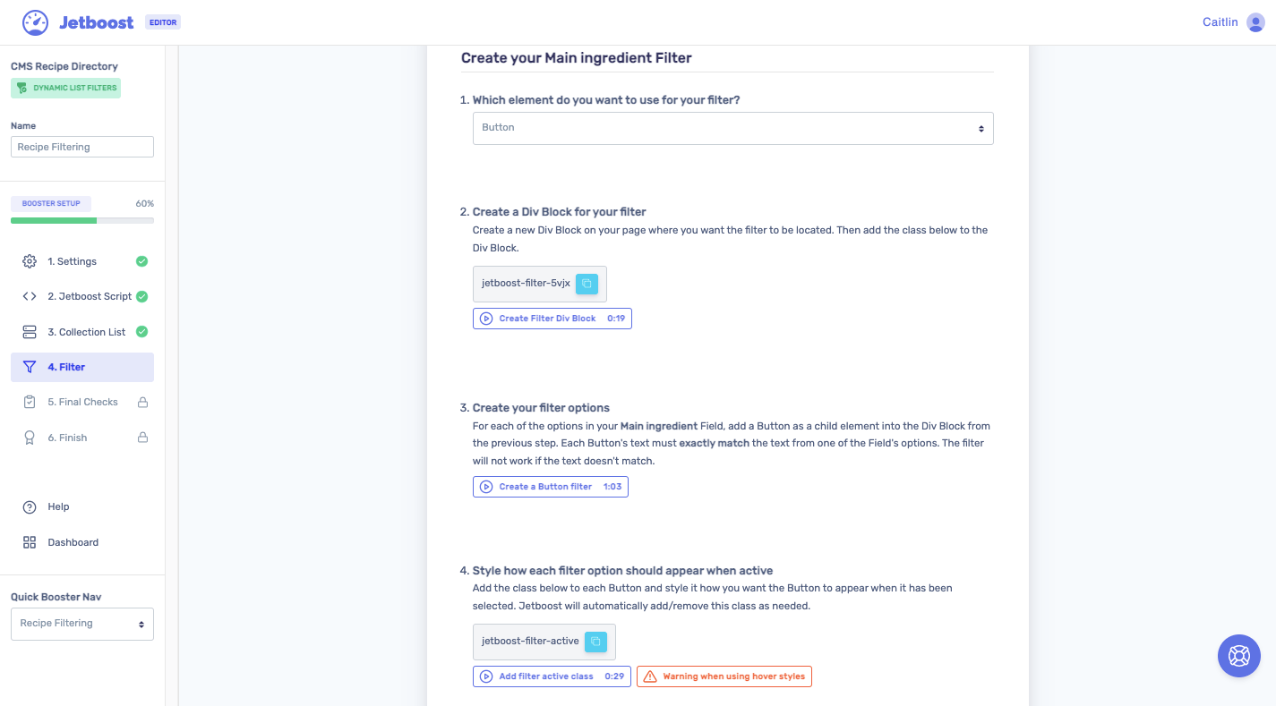Open the Quick Booster Nav selector
The height and width of the screenshot is (706, 1276).
tap(81, 623)
